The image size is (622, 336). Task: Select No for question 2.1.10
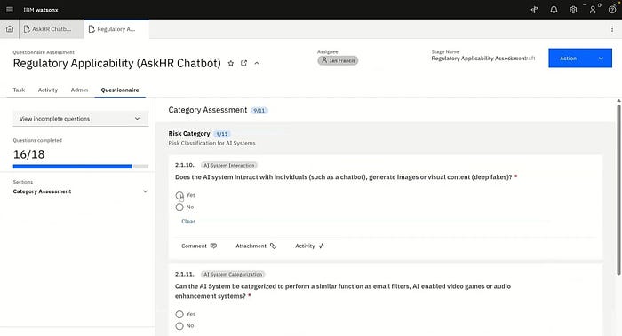(x=179, y=207)
